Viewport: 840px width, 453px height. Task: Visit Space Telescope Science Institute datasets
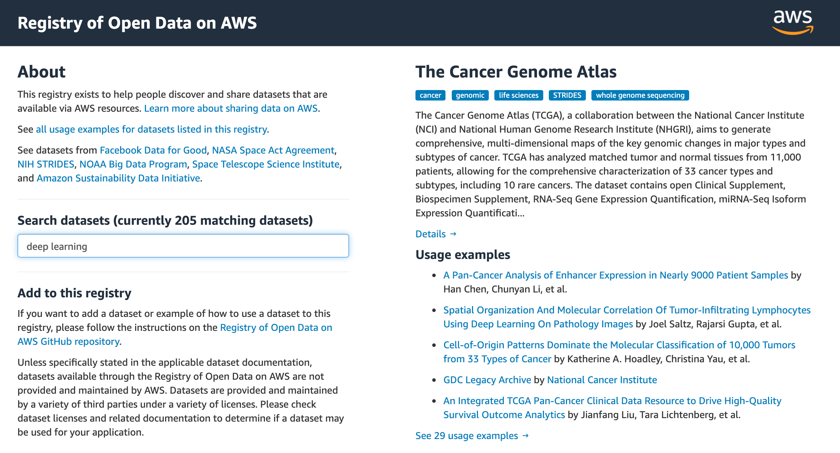pyautogui.click(x=266, y=164)
